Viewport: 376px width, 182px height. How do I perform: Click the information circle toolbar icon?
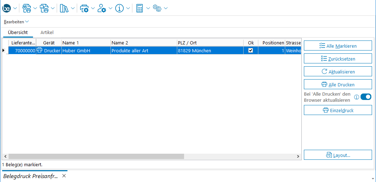pyautogui.click(x=119, y=8)
